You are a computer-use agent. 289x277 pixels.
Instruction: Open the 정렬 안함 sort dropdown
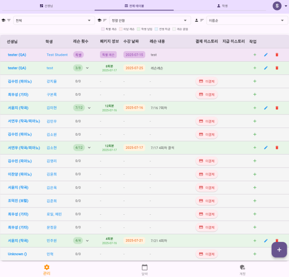pyautogui.click(x=150, y=20)
